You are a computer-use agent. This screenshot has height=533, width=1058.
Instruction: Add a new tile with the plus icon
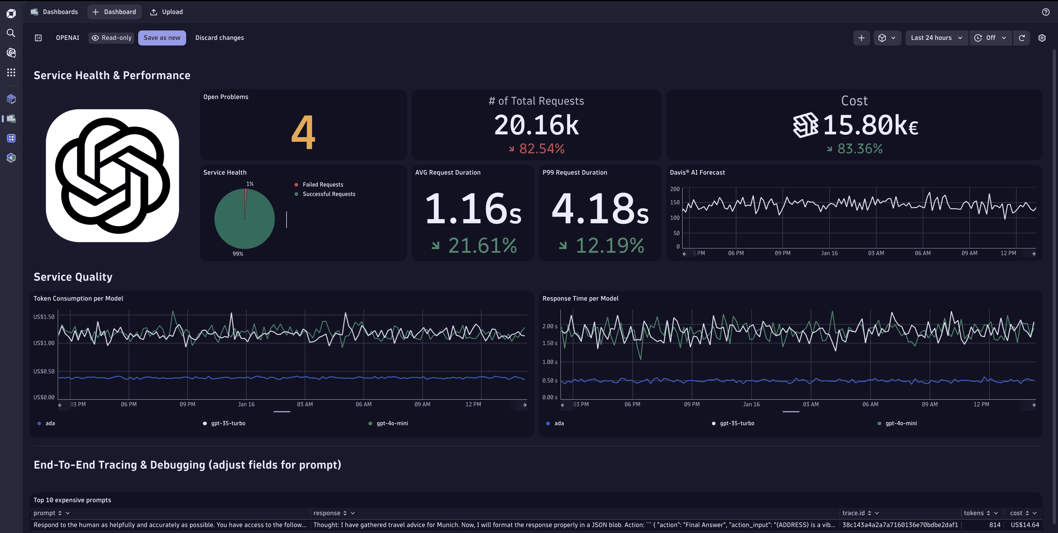(861, 38)
